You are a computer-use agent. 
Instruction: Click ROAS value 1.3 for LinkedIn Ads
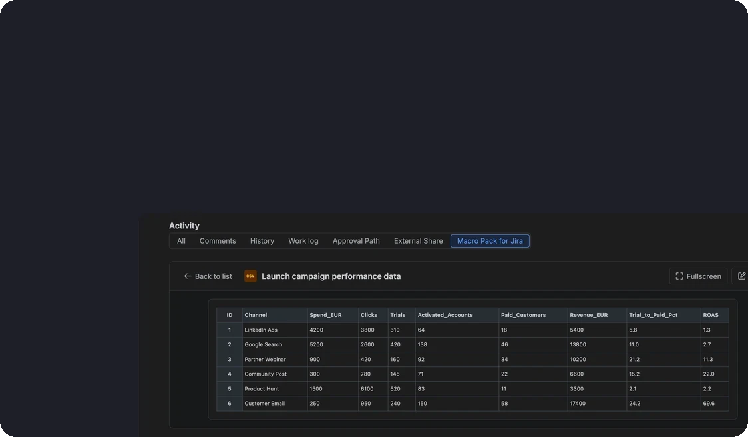(715, 330)
